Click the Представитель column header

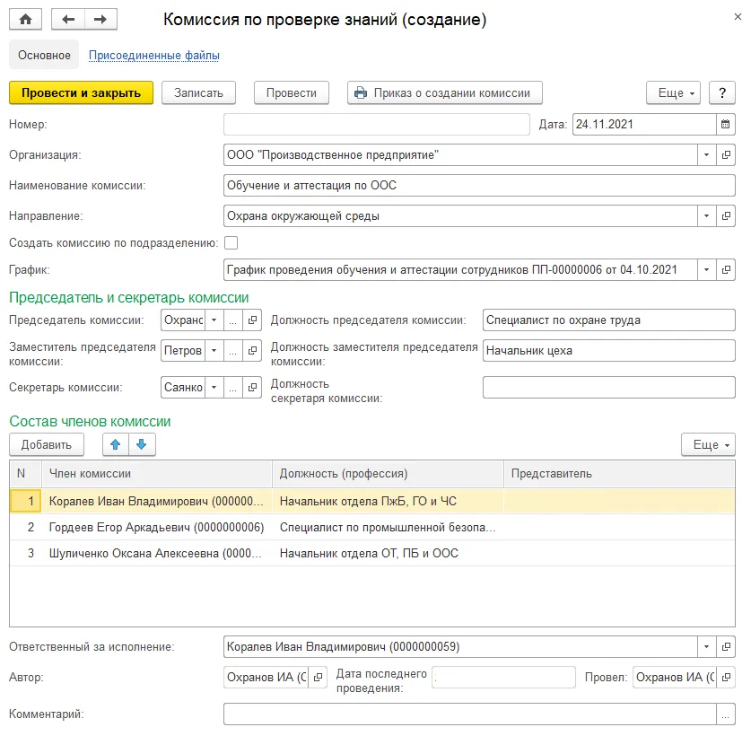point(619,474)
